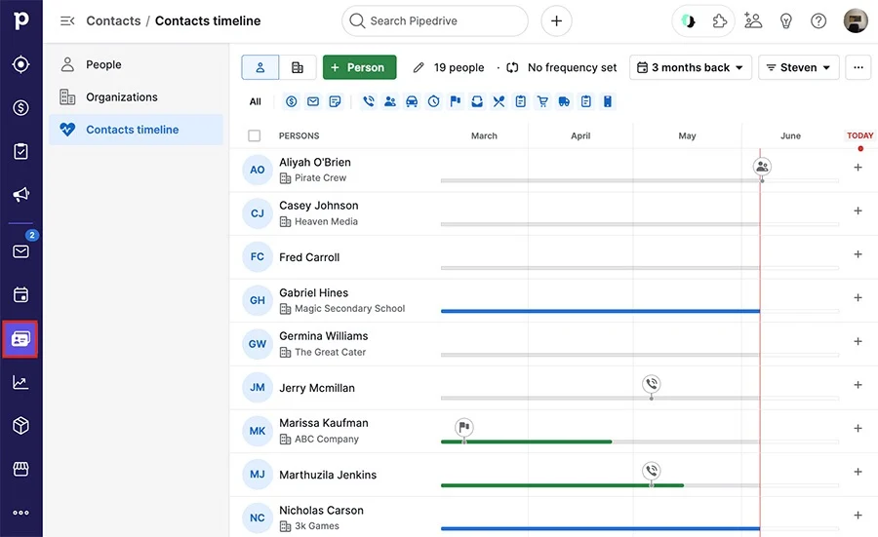Open the Magic Secondary School organization link
This screenshot has width=878, height=537.
pos(349,309)
